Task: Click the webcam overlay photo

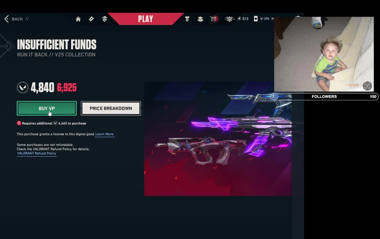Action: [324, 54]
